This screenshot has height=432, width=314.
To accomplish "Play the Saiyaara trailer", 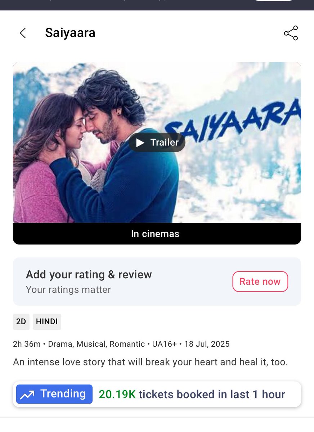I will 157,143.
